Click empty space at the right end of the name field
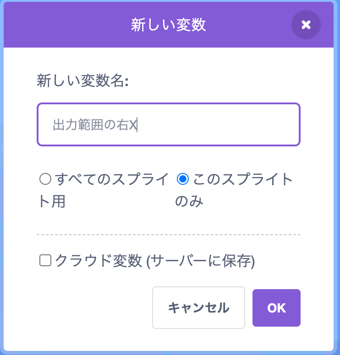This screenshot has height=355, width=340. (x=275, y=124)
